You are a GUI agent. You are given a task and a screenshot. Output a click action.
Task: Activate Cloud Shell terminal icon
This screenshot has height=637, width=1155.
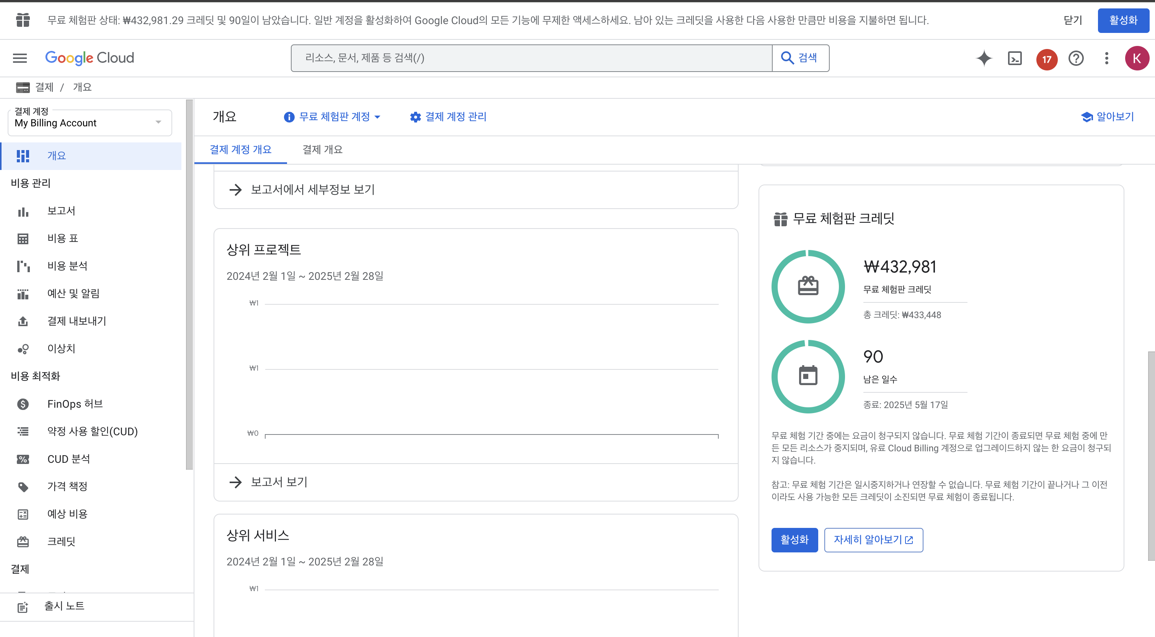click(x=1015, y=58)
